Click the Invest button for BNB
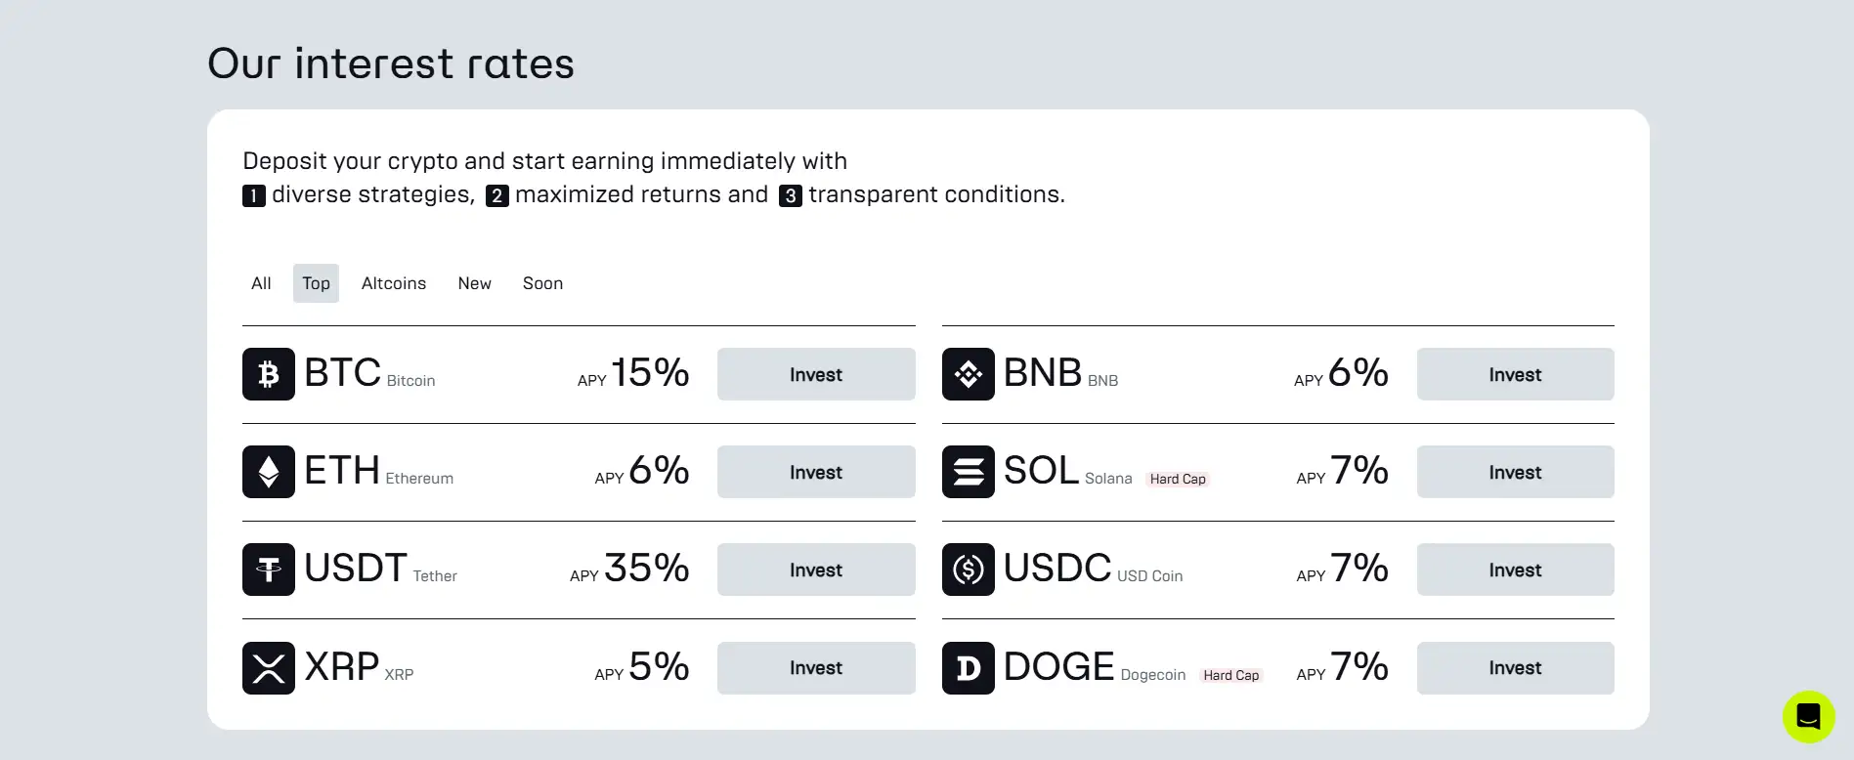The height and width of the screenshot is (760, 1854). pyautogui.click(x=1515, y=374)
